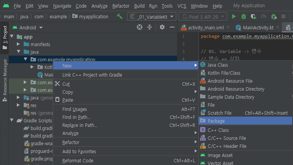Image resolution: width=293 pixels, height=165 pixels.
Task: Open the File menu
Action: point(17,6)
